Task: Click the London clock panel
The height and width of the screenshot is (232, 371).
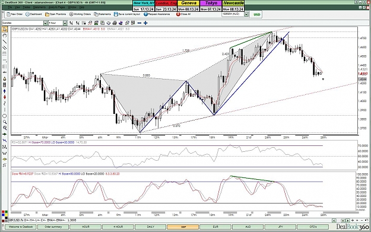Action: (166, 6)
